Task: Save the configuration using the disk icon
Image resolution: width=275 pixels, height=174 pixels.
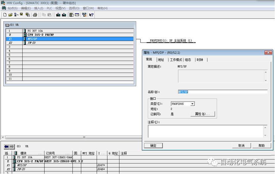Action: point(22,14)
